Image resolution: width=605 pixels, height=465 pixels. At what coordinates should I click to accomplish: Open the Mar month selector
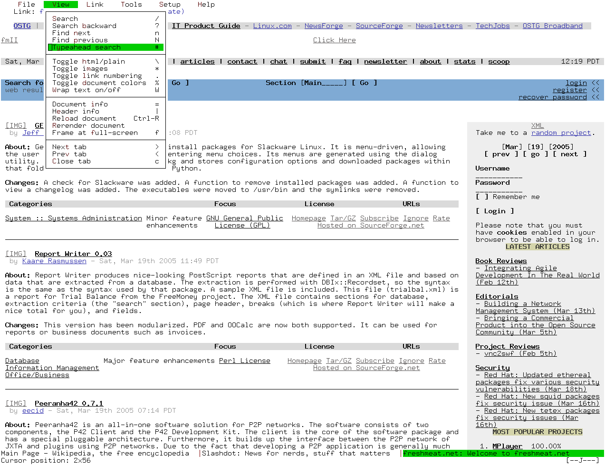pos(512,147)
